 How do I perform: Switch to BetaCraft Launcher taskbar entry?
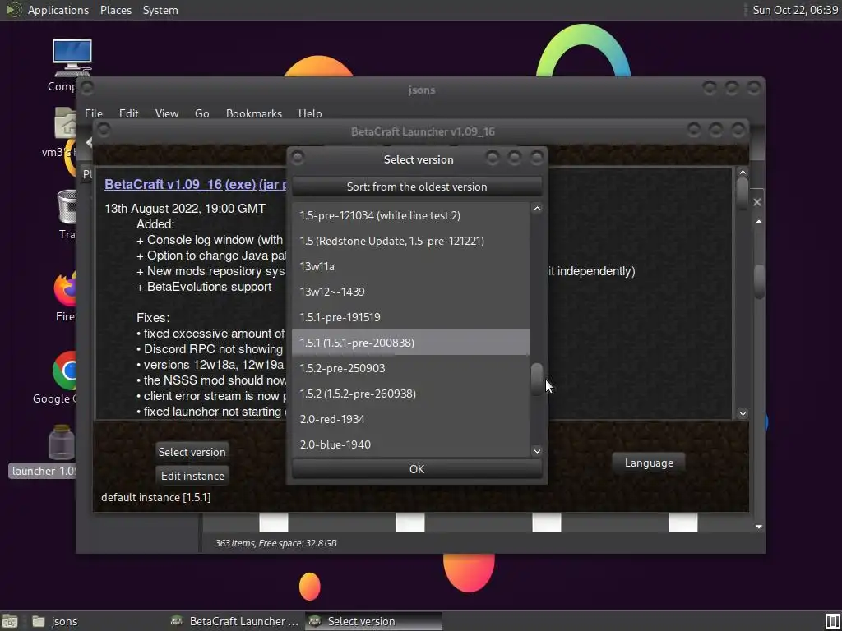(234, 621)
